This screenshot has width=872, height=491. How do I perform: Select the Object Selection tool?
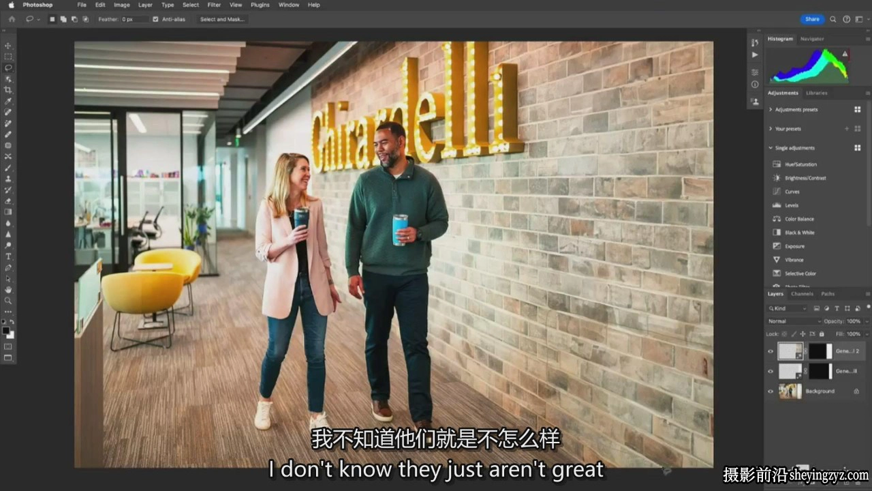point(8,79)
